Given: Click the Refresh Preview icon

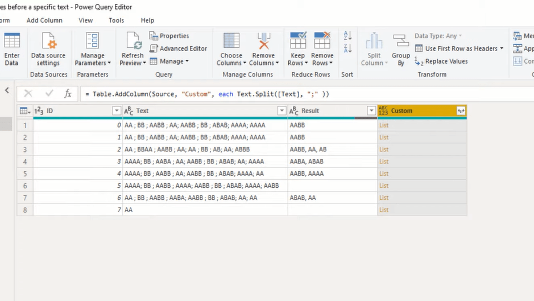Looking at the screenshot, I should 133,40.
